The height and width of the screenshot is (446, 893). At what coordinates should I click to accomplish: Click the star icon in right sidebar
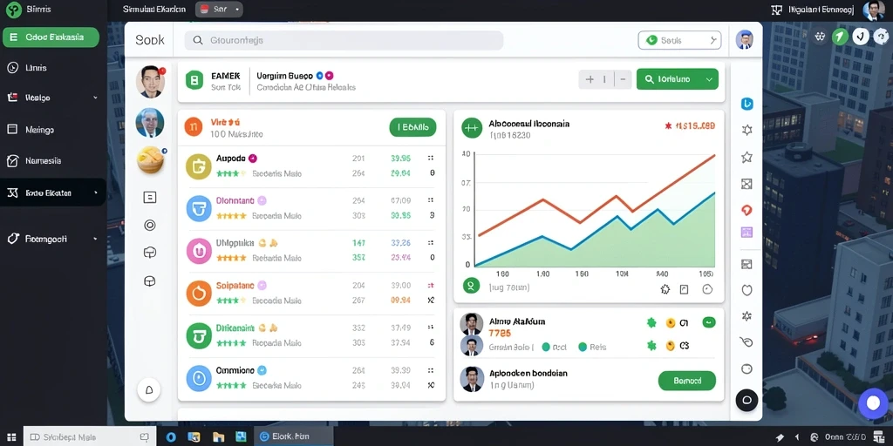coord(746,157)
